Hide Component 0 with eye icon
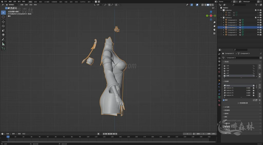Screen dimensions: 263x145 click(x=258, y=20)
